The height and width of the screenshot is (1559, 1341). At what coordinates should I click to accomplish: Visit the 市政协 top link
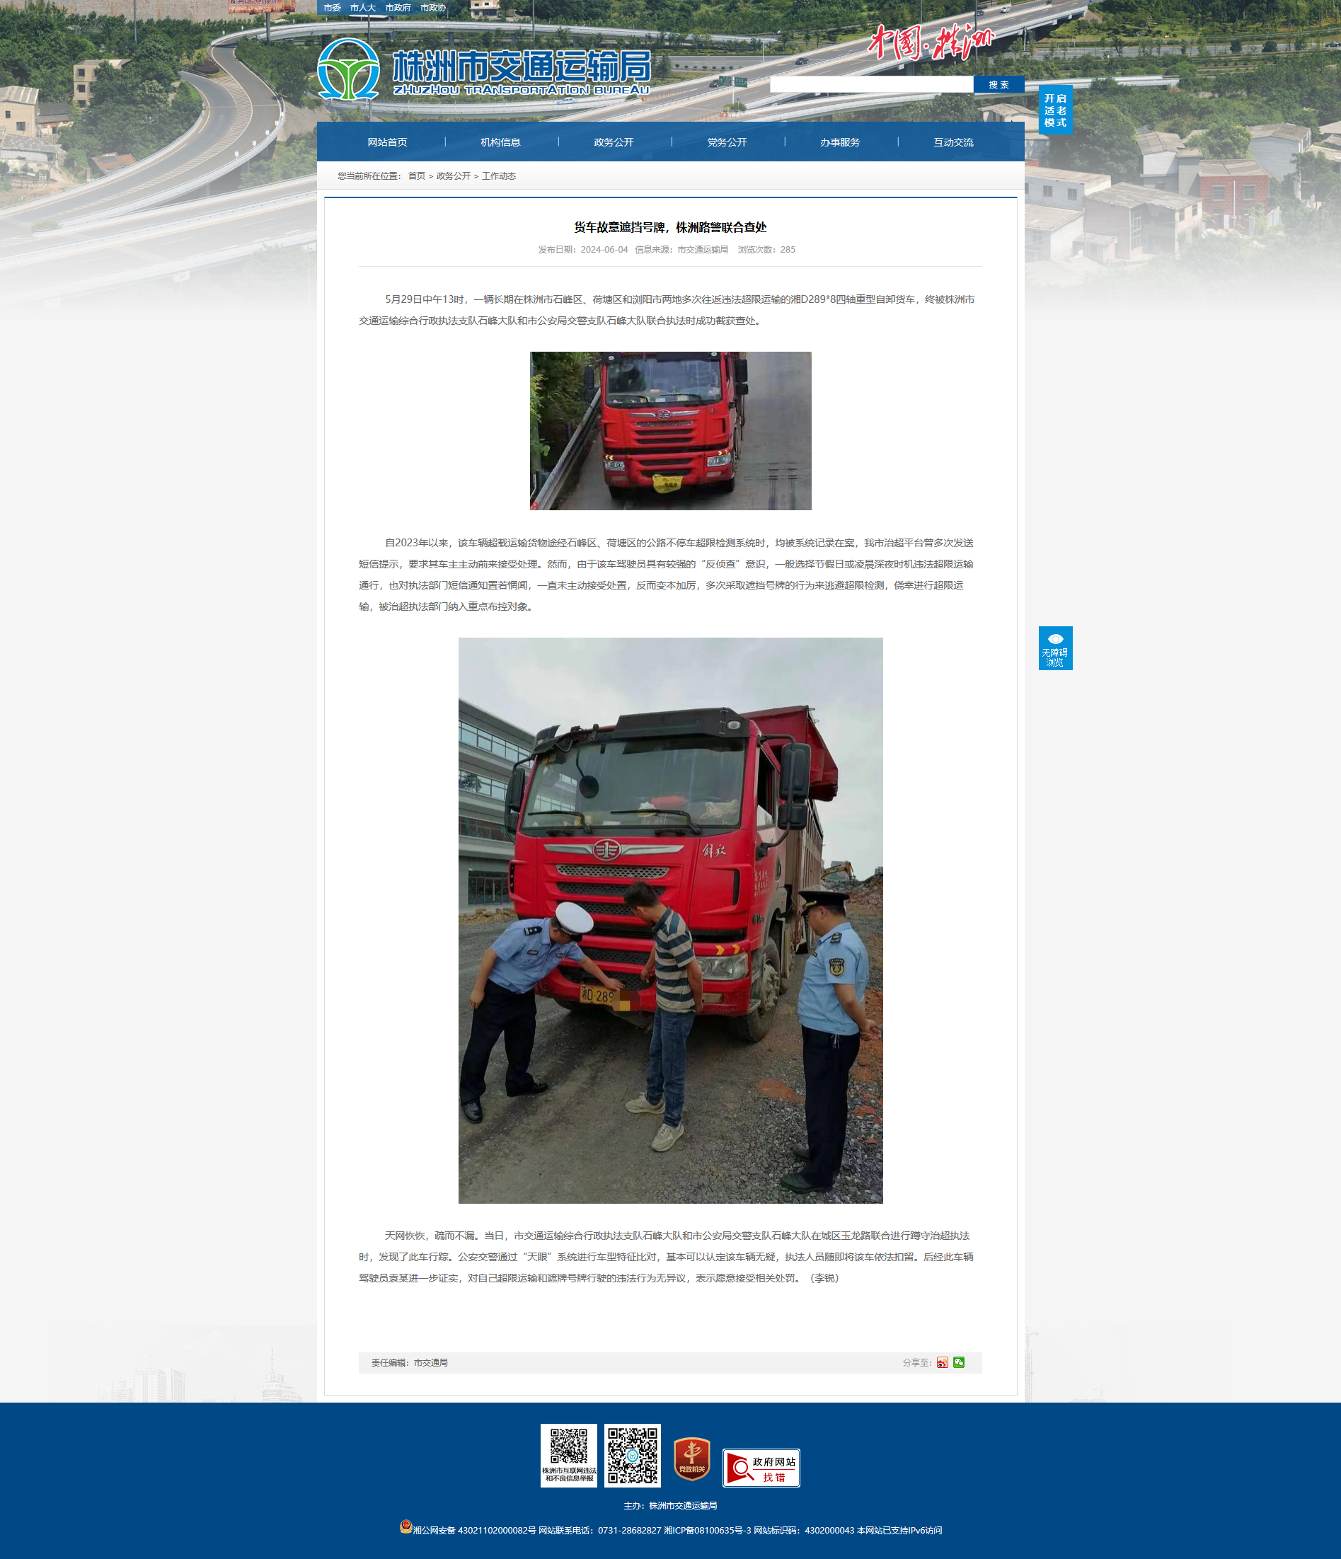(432, 8)
